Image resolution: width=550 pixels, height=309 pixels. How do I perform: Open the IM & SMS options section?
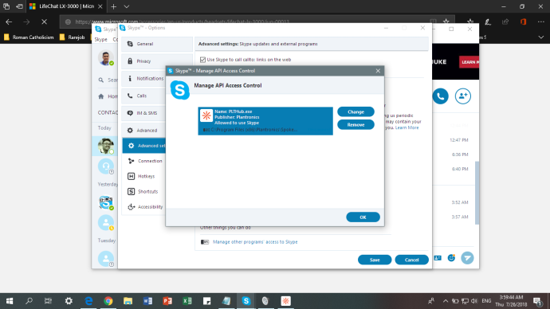143,113
